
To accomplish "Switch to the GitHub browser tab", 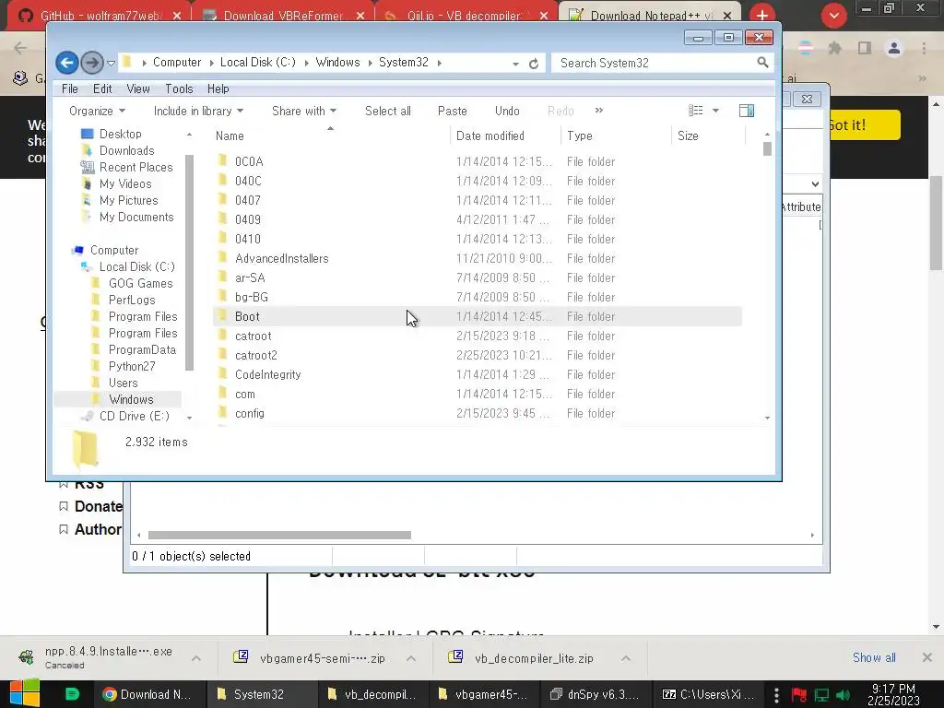I will tap(100, 16).
